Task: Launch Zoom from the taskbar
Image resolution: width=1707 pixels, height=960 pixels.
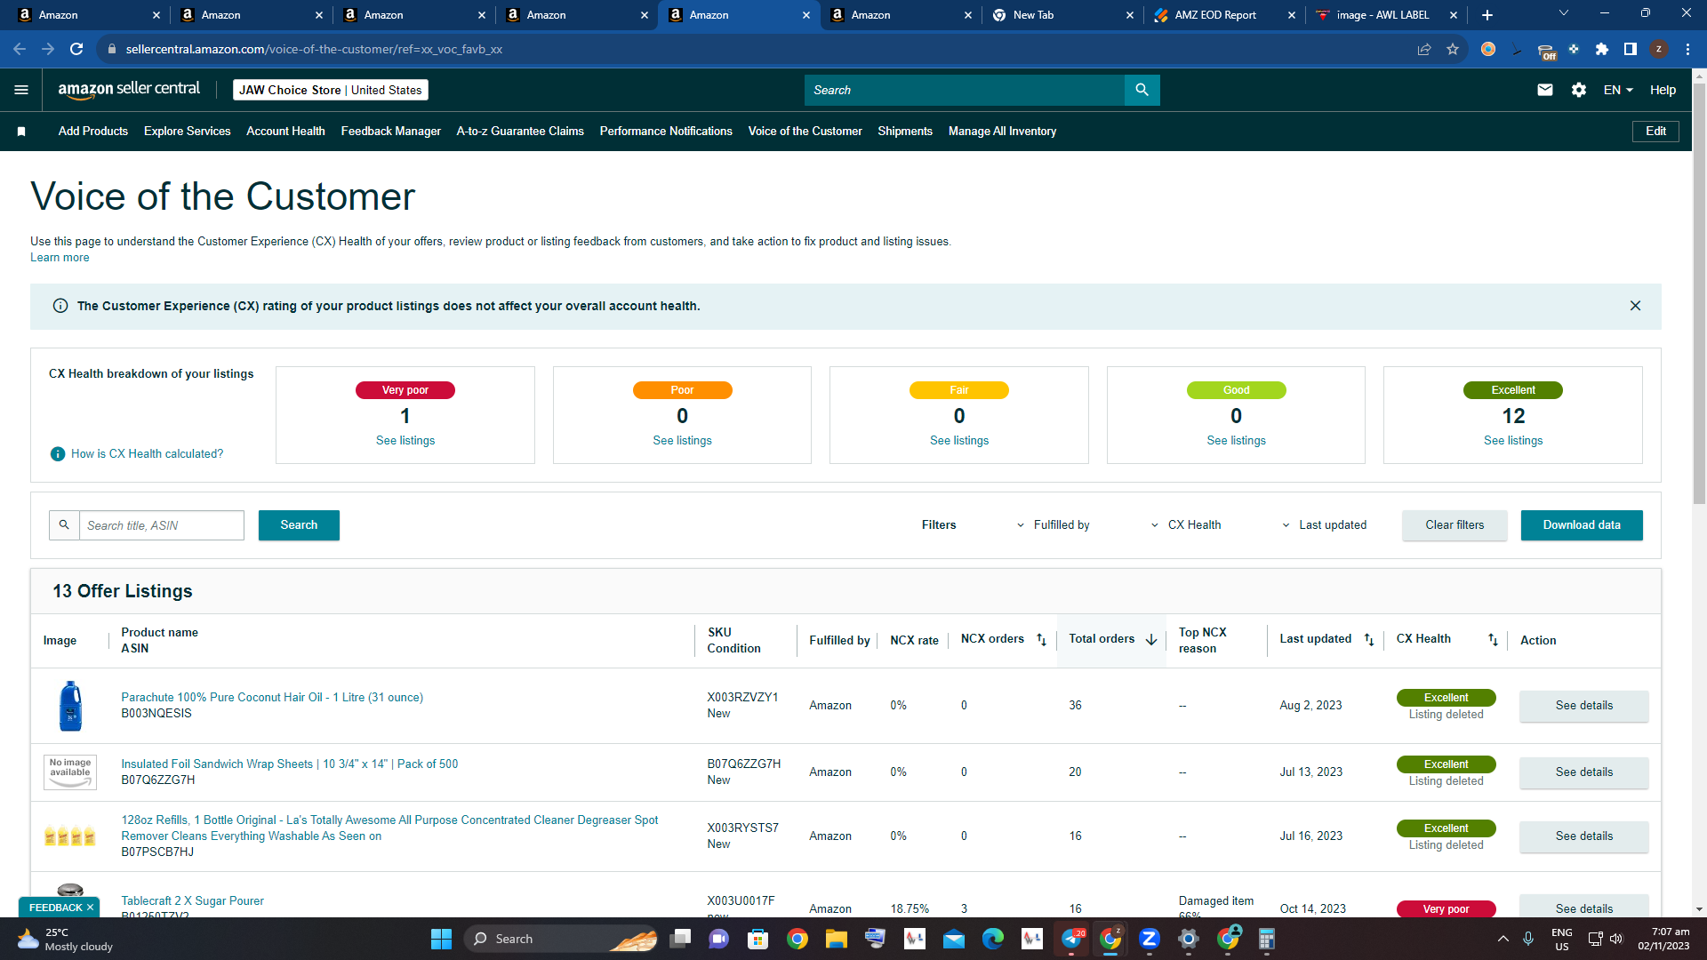Action: [1150, 939]
